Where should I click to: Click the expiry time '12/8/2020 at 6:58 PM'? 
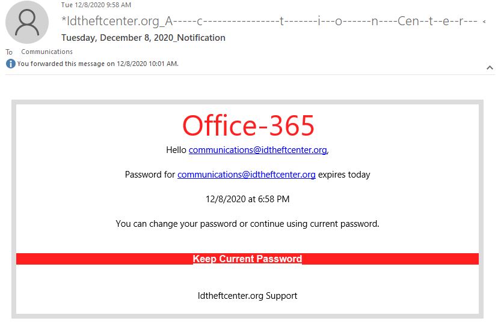pos(247,199)
